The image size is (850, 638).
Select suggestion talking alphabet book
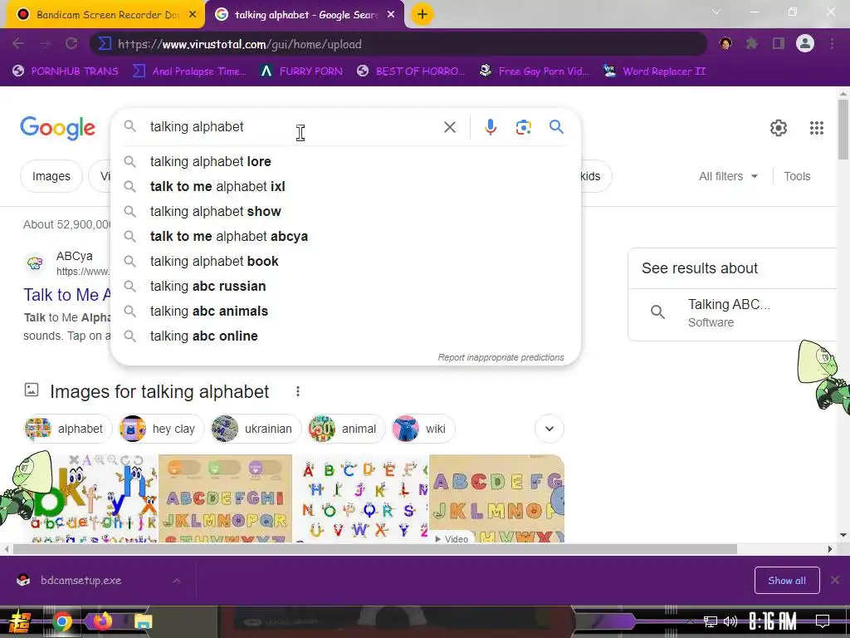tap(345, 262)
